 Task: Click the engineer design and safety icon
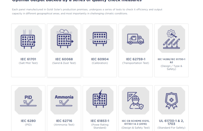coord(135,101)
